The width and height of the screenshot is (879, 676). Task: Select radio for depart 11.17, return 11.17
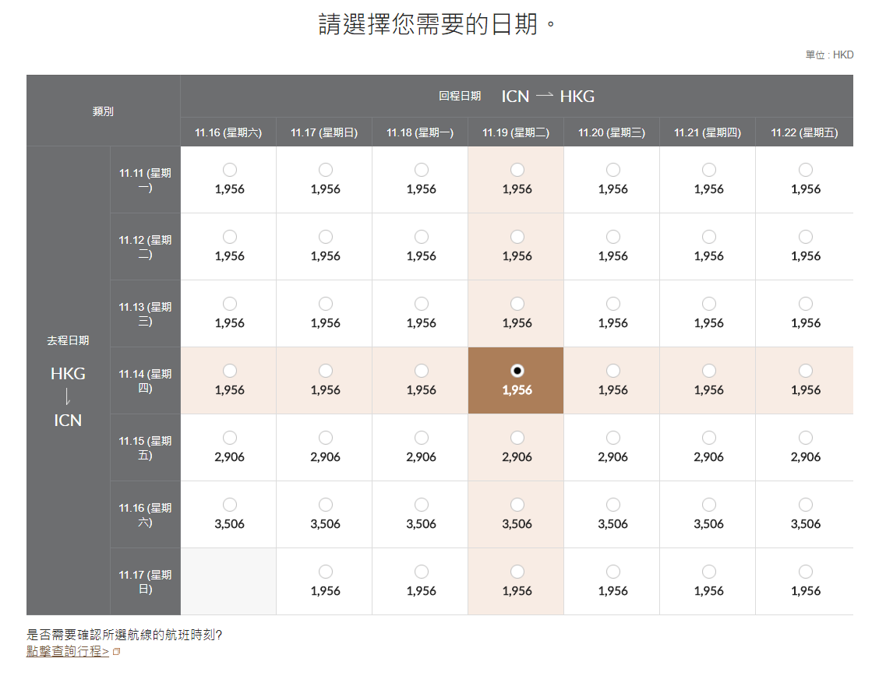[x=326, y=572]
